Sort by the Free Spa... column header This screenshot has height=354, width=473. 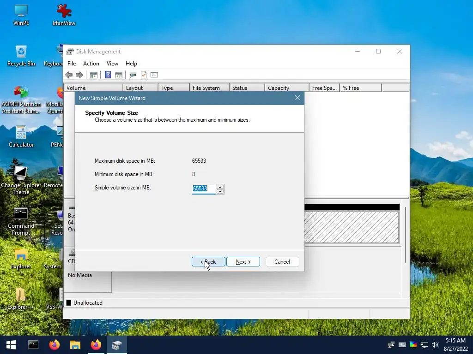(x=324, y=88)
